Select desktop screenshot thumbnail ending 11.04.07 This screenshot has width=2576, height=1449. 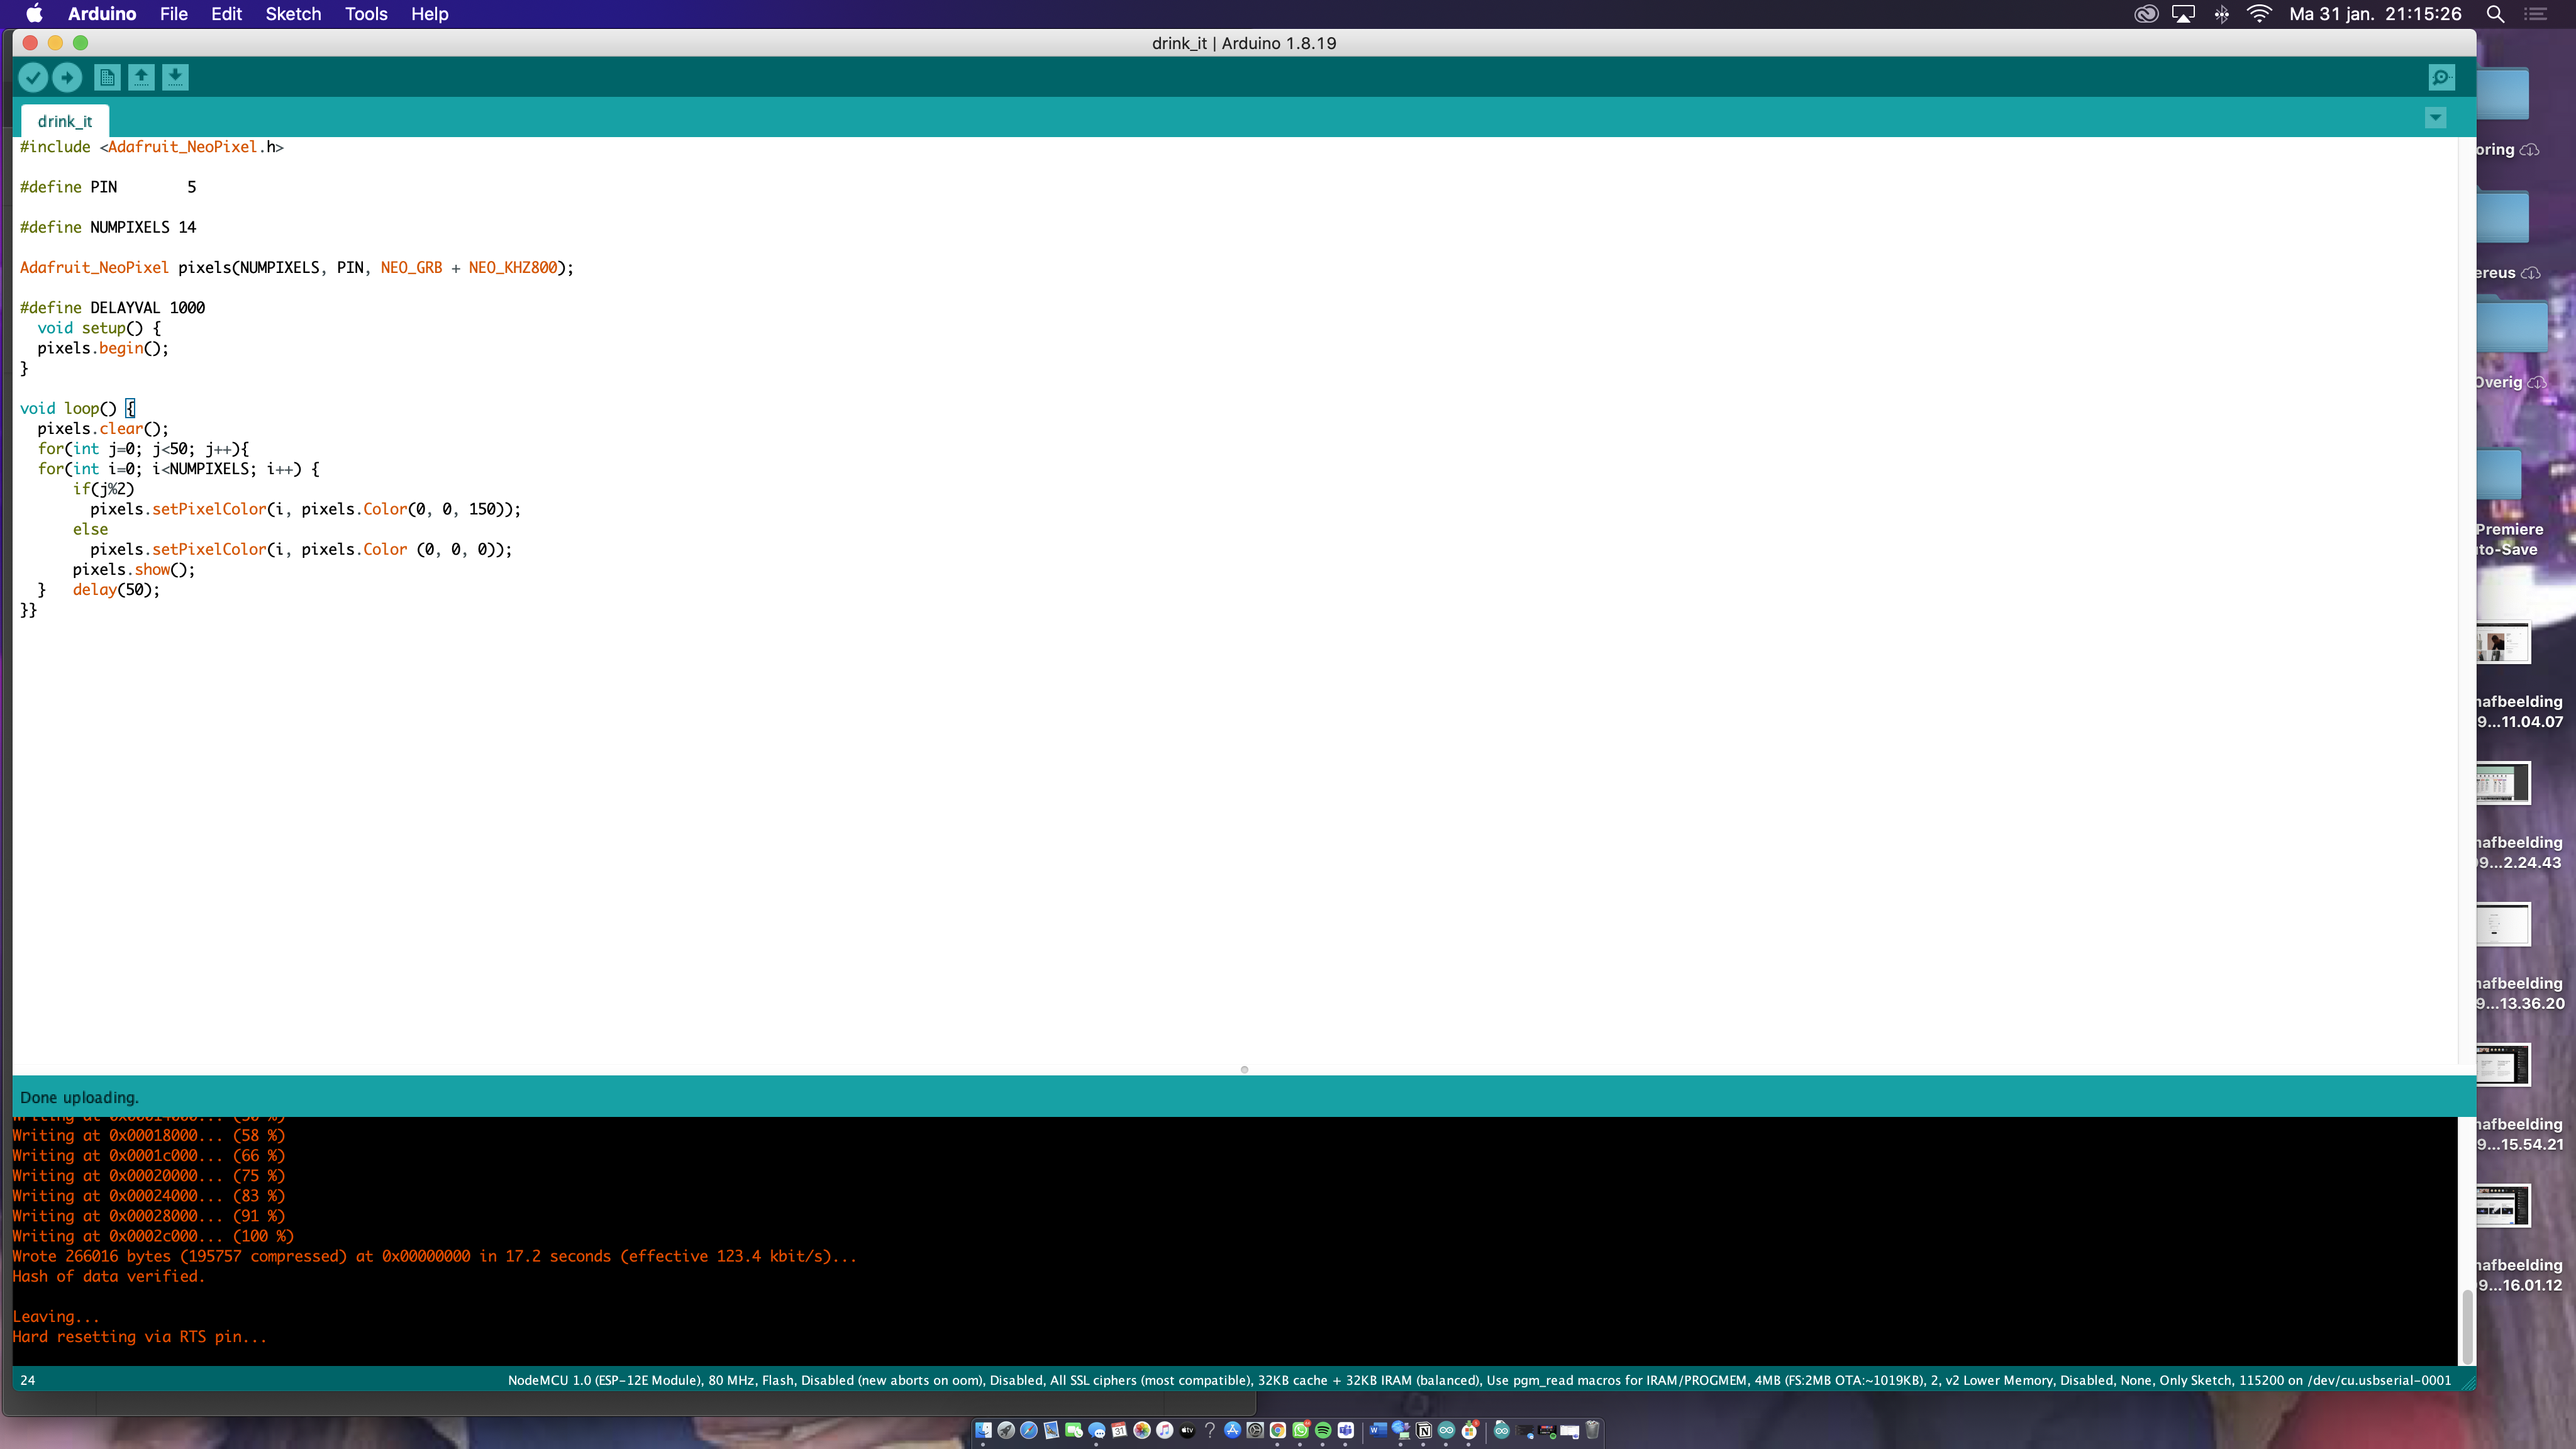pyautogui.click(x=2503, y=643)
